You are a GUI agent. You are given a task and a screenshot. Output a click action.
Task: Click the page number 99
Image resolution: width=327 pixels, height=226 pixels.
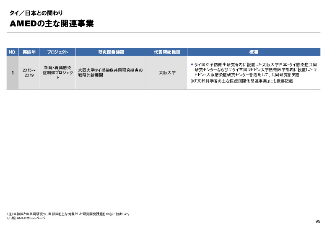[x=318, y=221]
